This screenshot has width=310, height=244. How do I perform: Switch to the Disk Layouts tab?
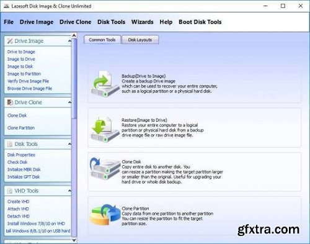140,40
